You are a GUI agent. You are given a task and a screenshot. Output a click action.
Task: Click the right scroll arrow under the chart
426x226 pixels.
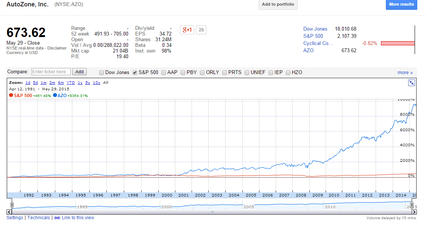tap(414, 212)
